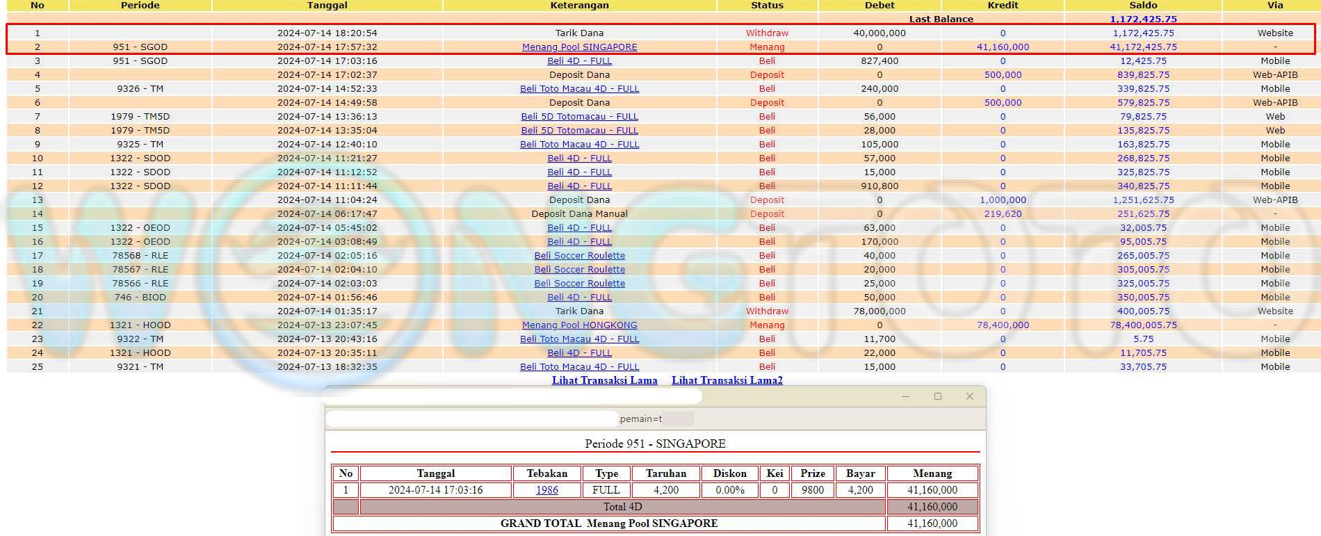Minimize the Periode 951 popup window

(905, 396)
